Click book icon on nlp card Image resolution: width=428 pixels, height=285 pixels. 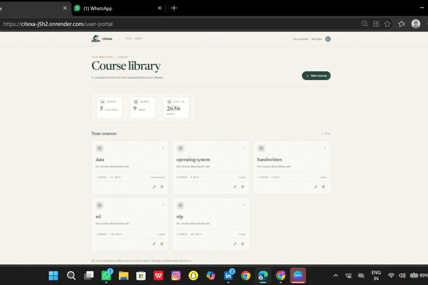181,205
